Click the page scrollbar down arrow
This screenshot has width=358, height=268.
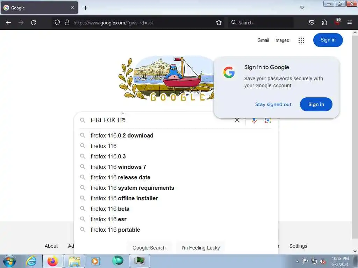[355, 251]
